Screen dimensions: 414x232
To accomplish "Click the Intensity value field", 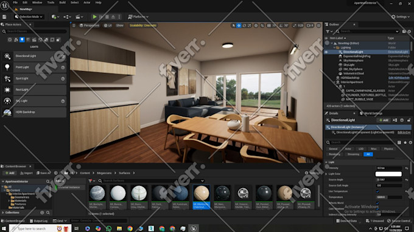I will 389,168.
